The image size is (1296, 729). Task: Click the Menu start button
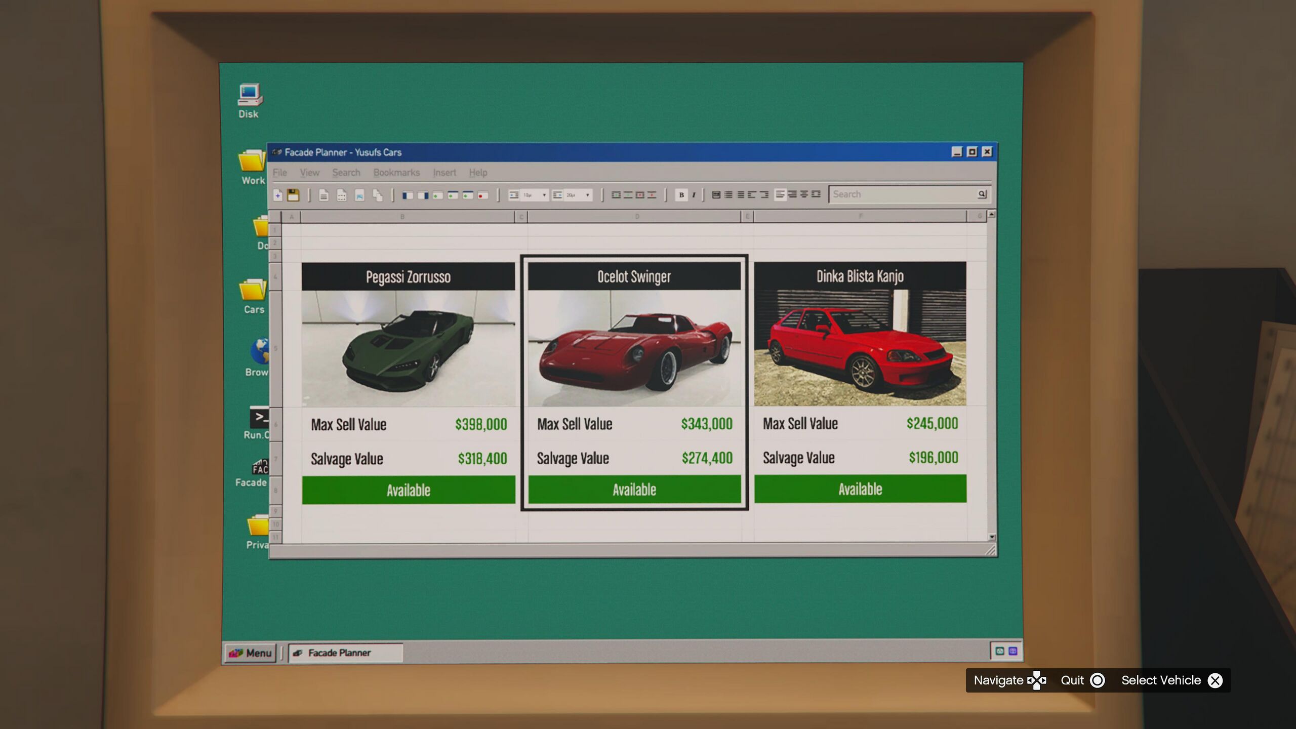pos(251,653)
